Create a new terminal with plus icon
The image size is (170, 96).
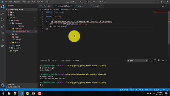[151, 60]
